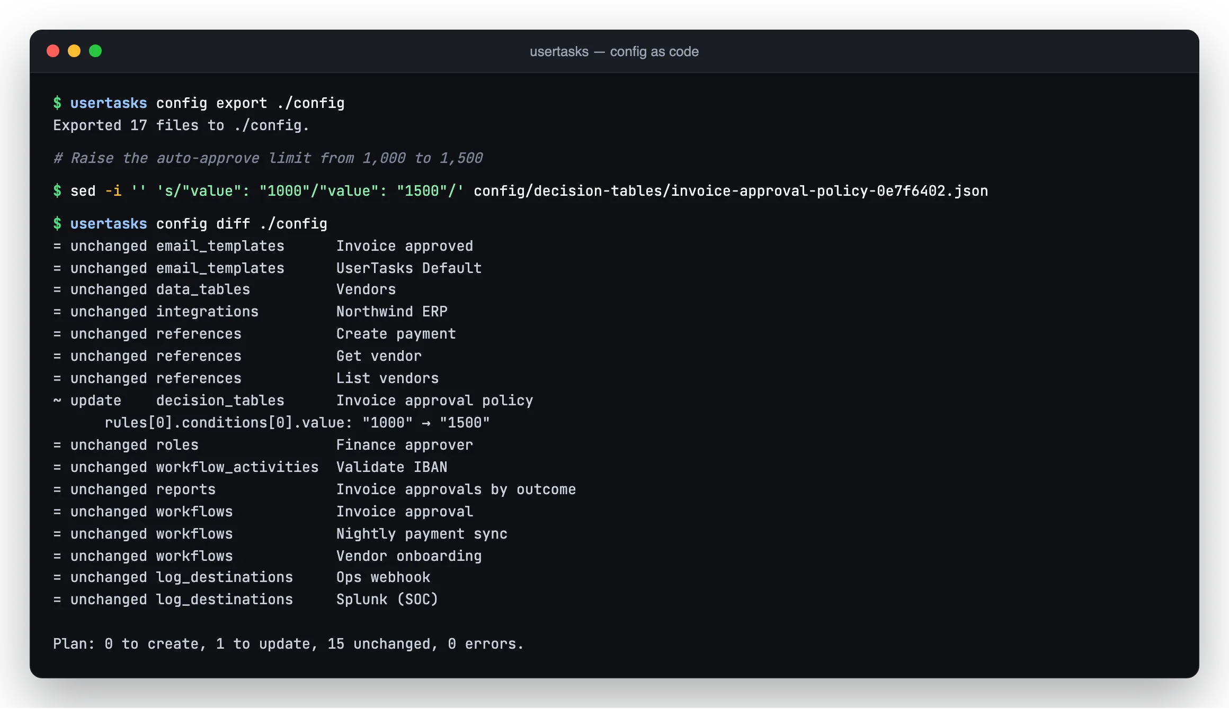Click the 'Invoice approval policy' update row

coord(293,400)
